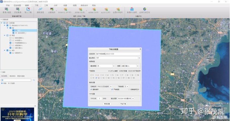
Task: Toggle the 我的地标 layer checkbox
Action: (8, 25)
